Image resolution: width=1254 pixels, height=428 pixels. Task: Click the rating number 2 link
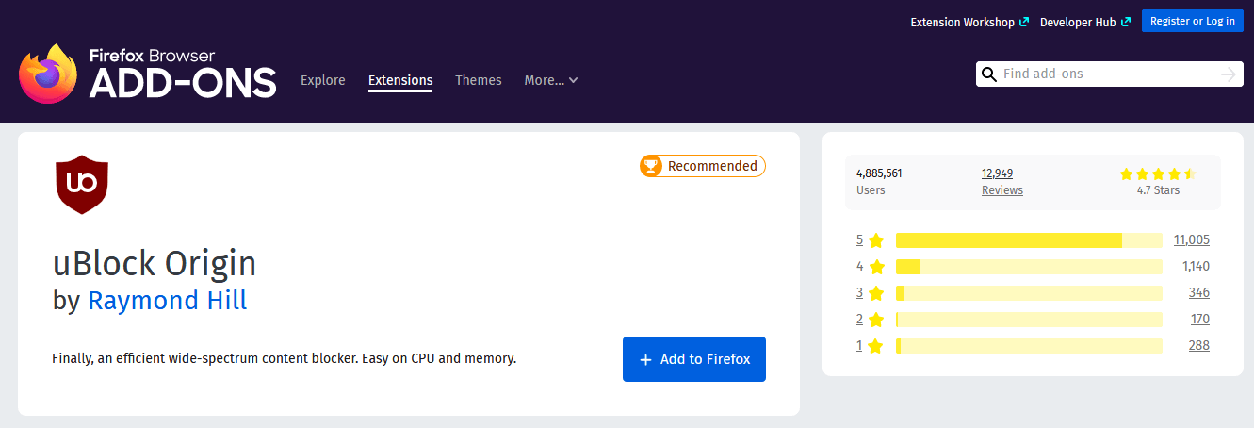pyautogui.click(x=859, y=320)
